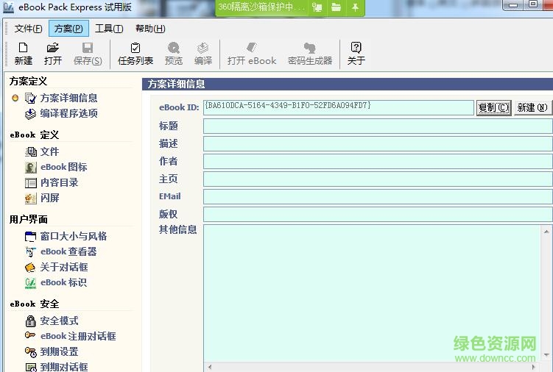
Task: Click the computer icon in 360 sandbox bar
Action: (317, 7)
